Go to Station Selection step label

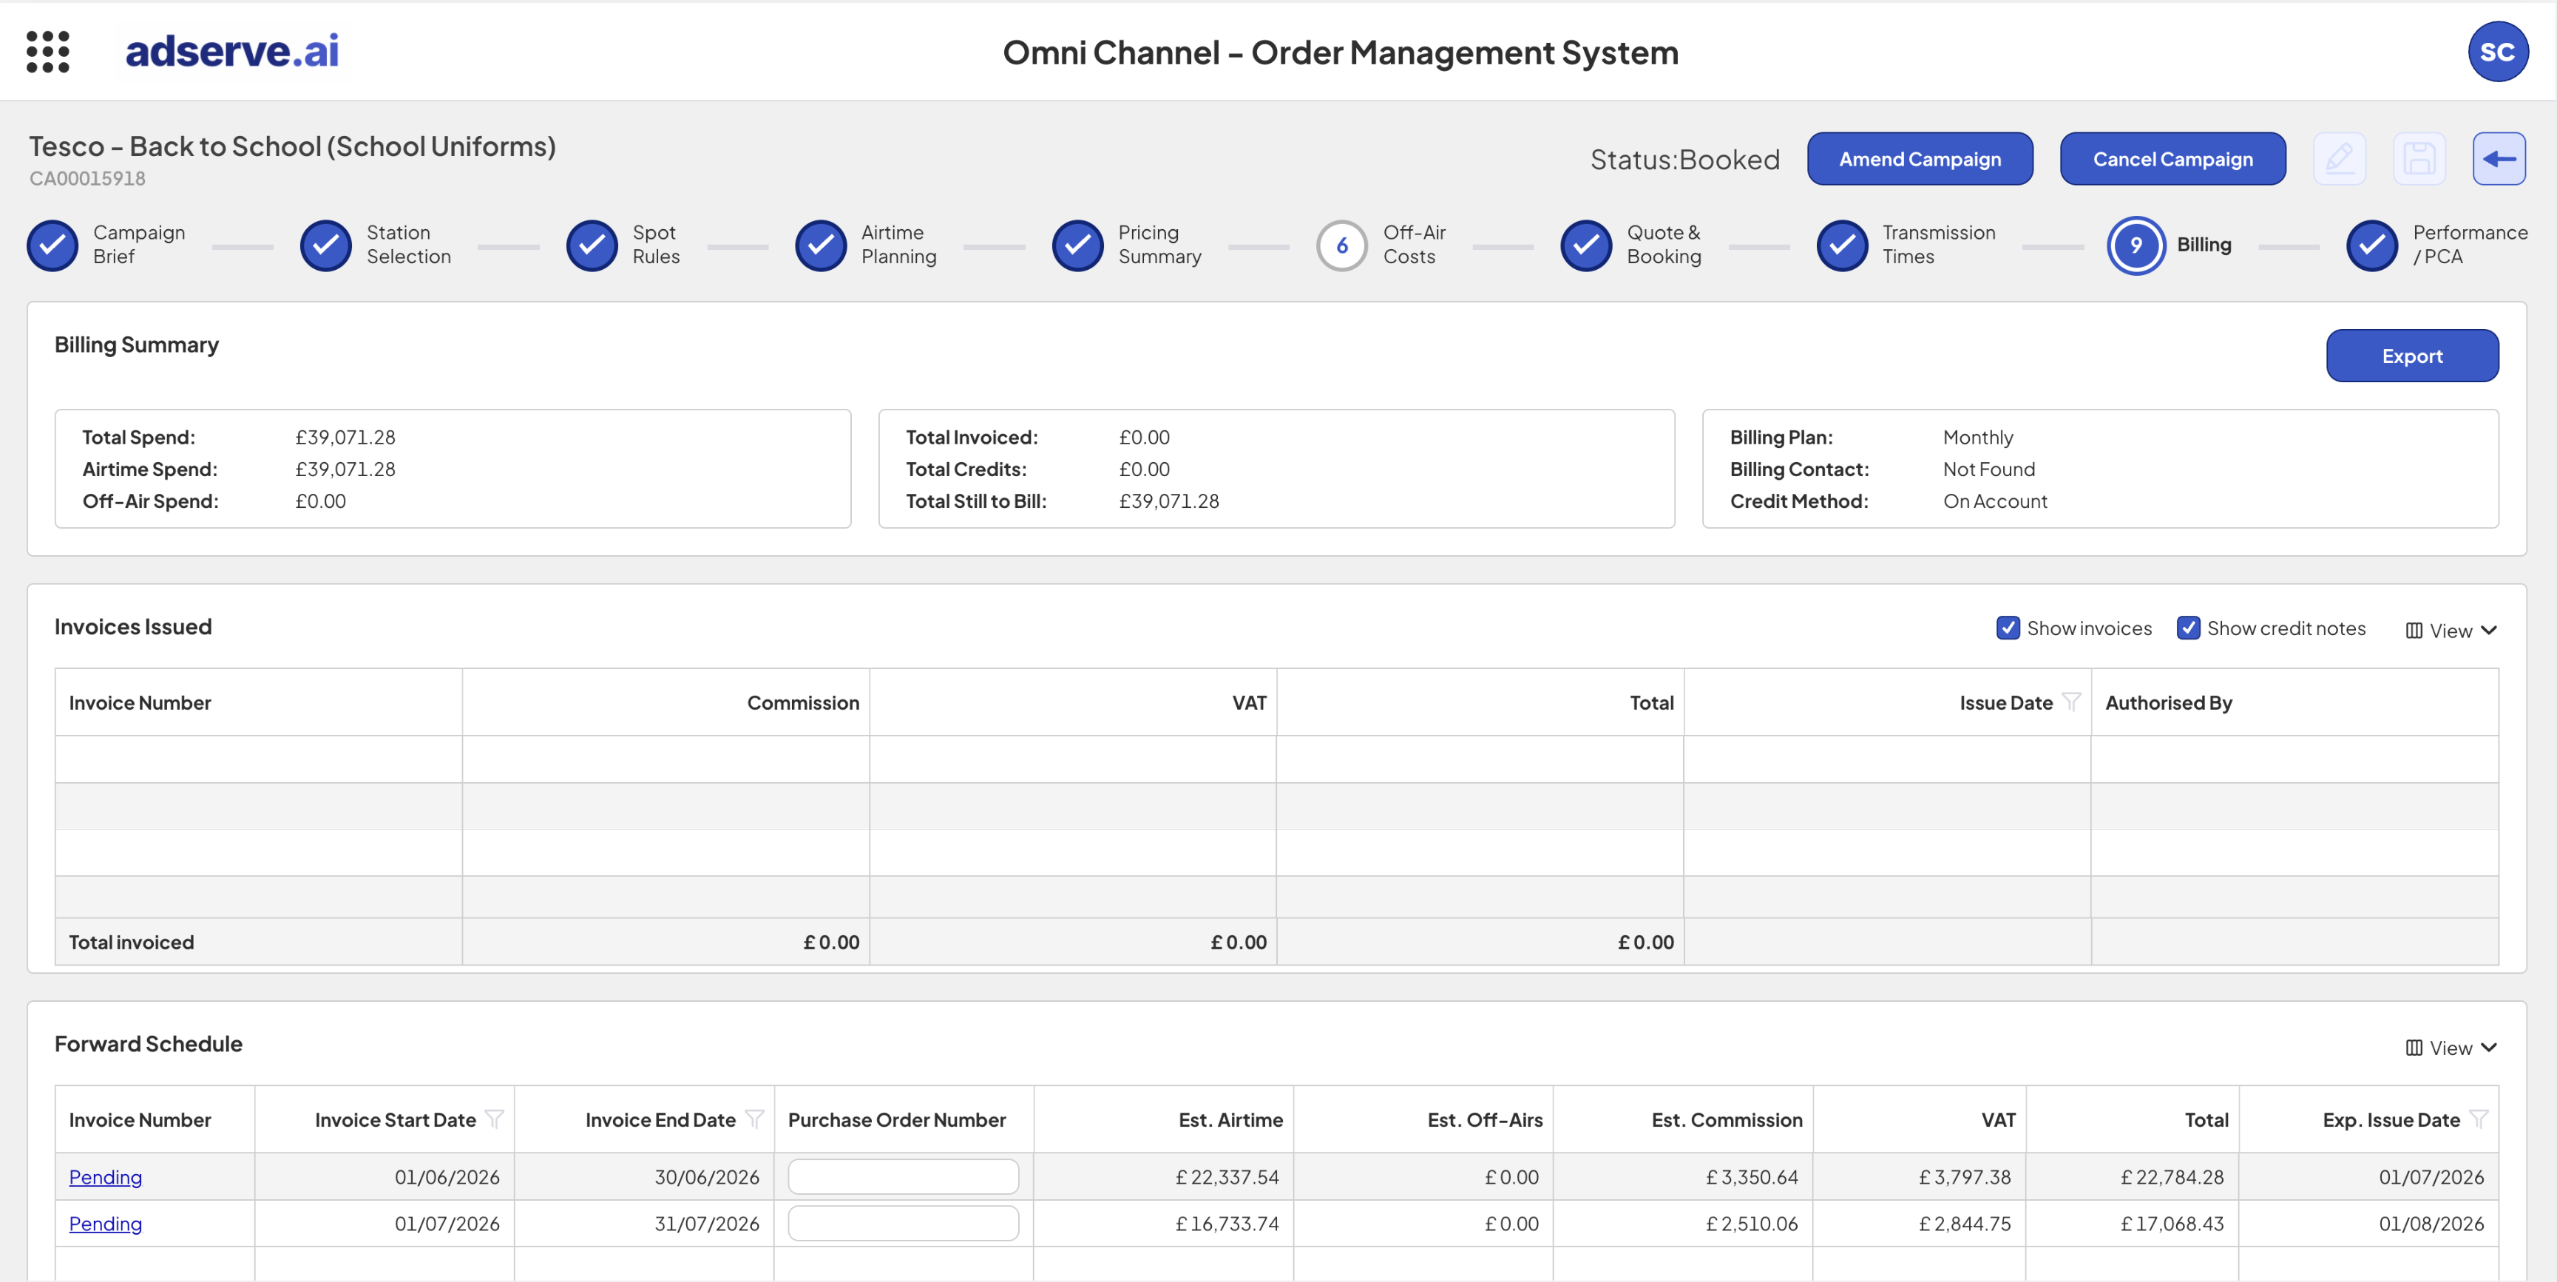coord(408,244)
